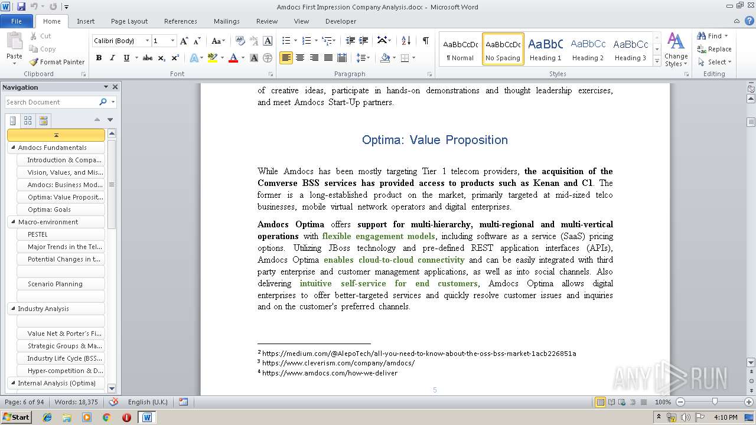Open Text Highlight Color arrow
Image resolution: width=756 pixels, height=425 pixels.
(x=222, y=58)
